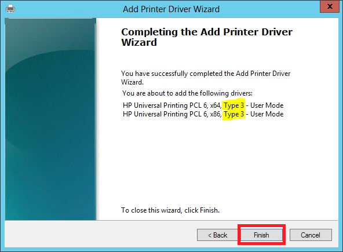This screenshot has width=343, height=252.
Task: Click the 'You have successfully completed' message
Action: tap(206, 78)
